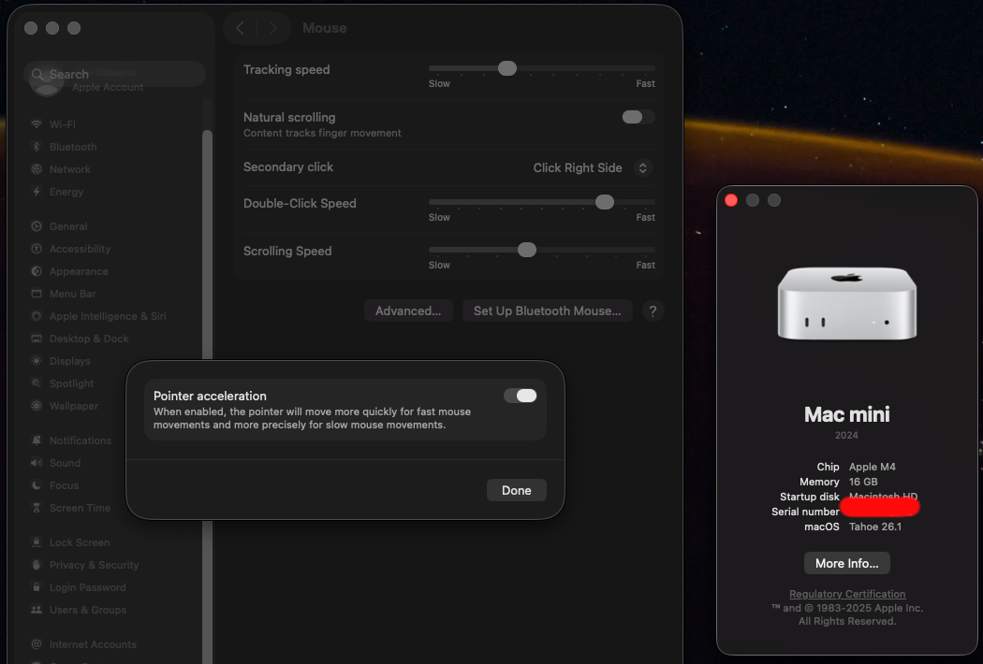Click the Advanced... button
This screenshot has width=983, height=664.
[x=408, y=310]
